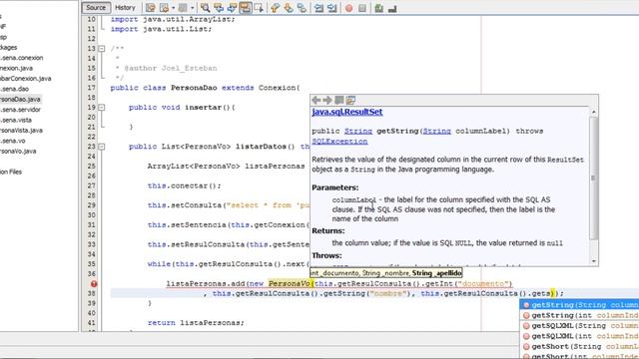Viewport: 639px width, 359px height.
Task: Click Find Previous Occurrence icon
Action: (x=219, y=8)
